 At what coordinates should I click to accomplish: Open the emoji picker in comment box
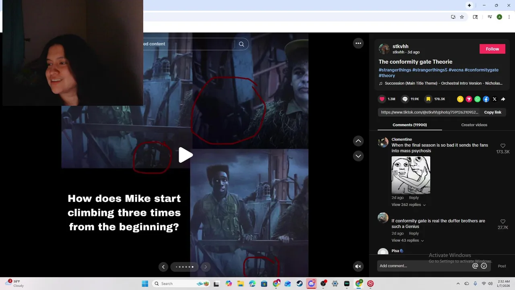484,266
